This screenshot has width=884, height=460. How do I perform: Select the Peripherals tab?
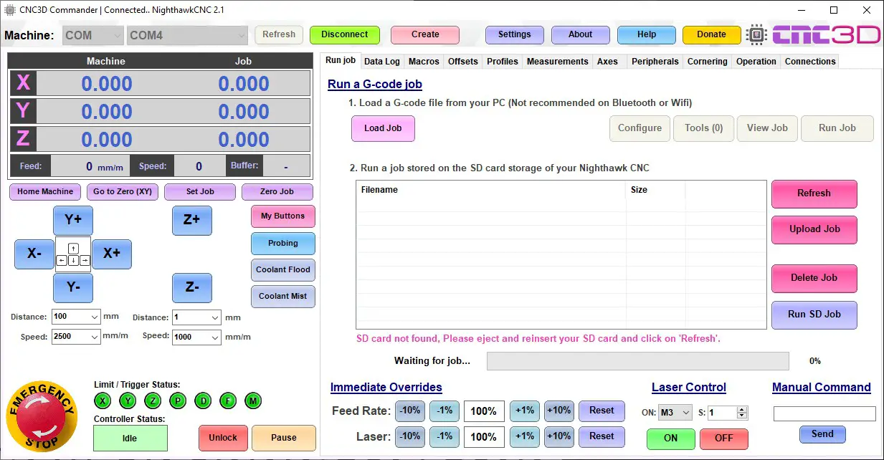tap(655, 62)
